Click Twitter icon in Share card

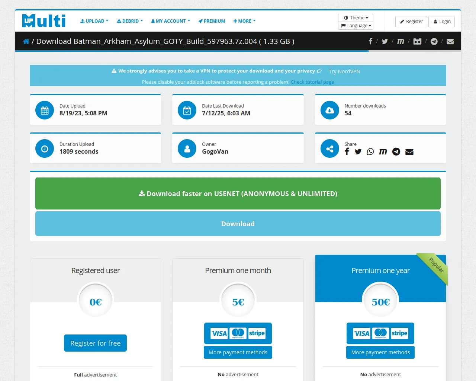tap(358, 151)
